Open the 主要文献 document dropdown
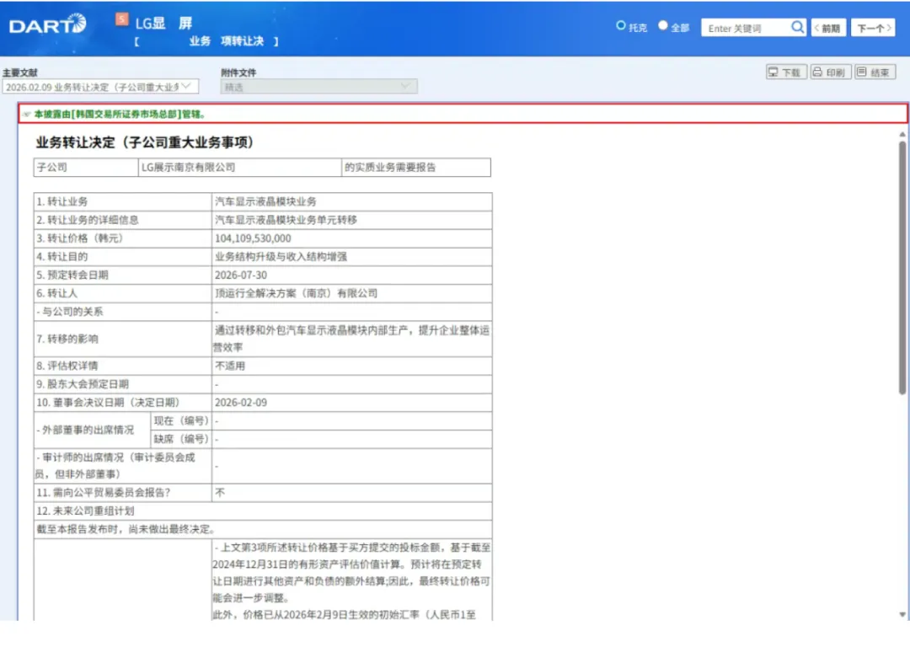Viewport: 910px width, 663px height. (x=100, y=87)
